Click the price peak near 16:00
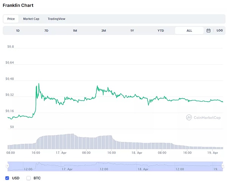227x182 pixels. tap(38, 84)
